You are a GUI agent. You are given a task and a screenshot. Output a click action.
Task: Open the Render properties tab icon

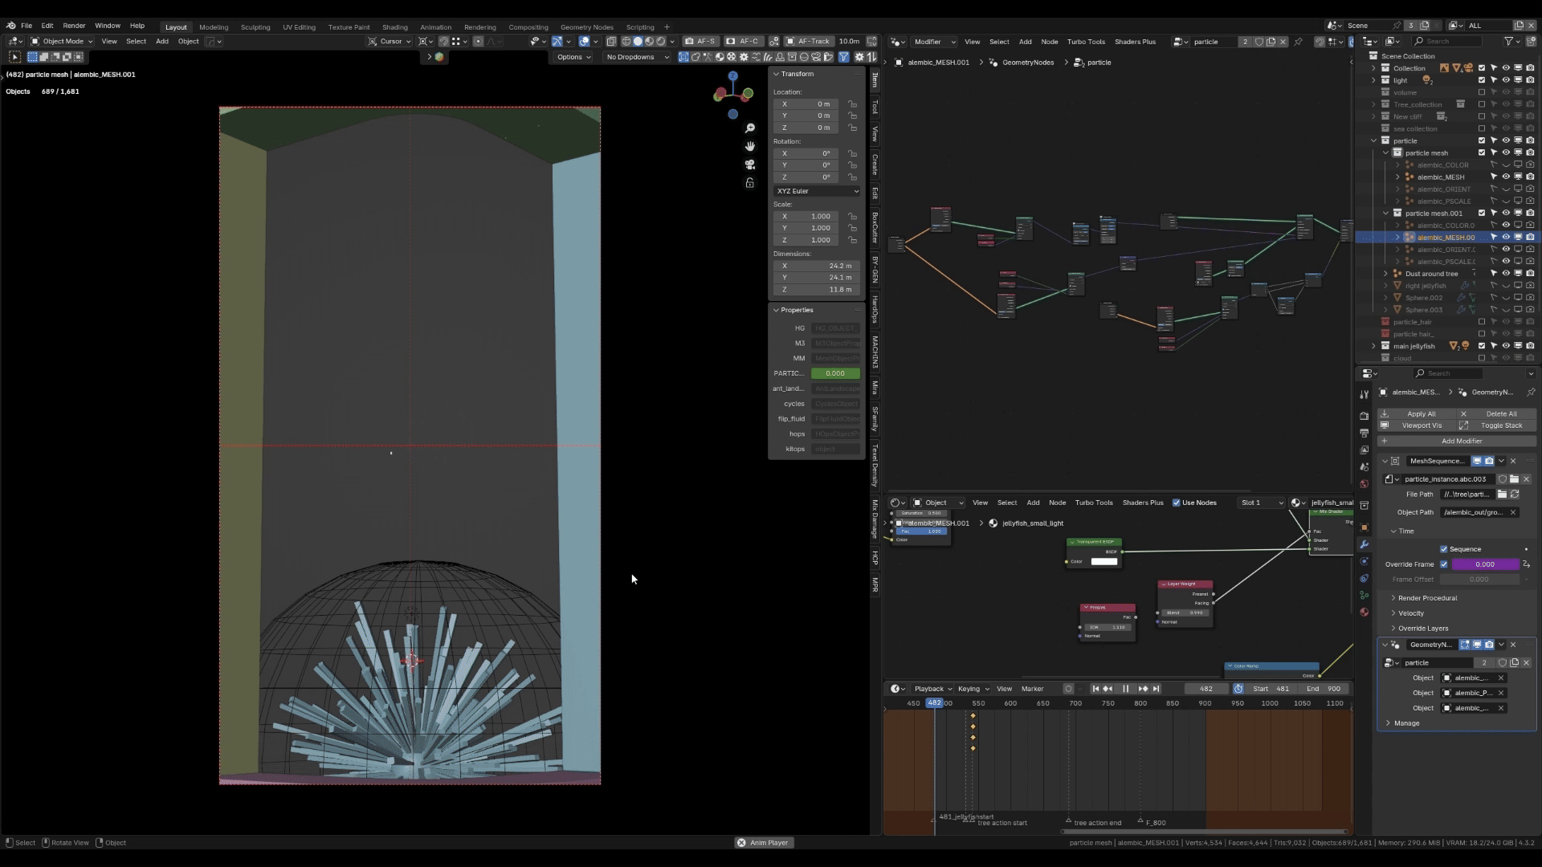point(1364,416)
